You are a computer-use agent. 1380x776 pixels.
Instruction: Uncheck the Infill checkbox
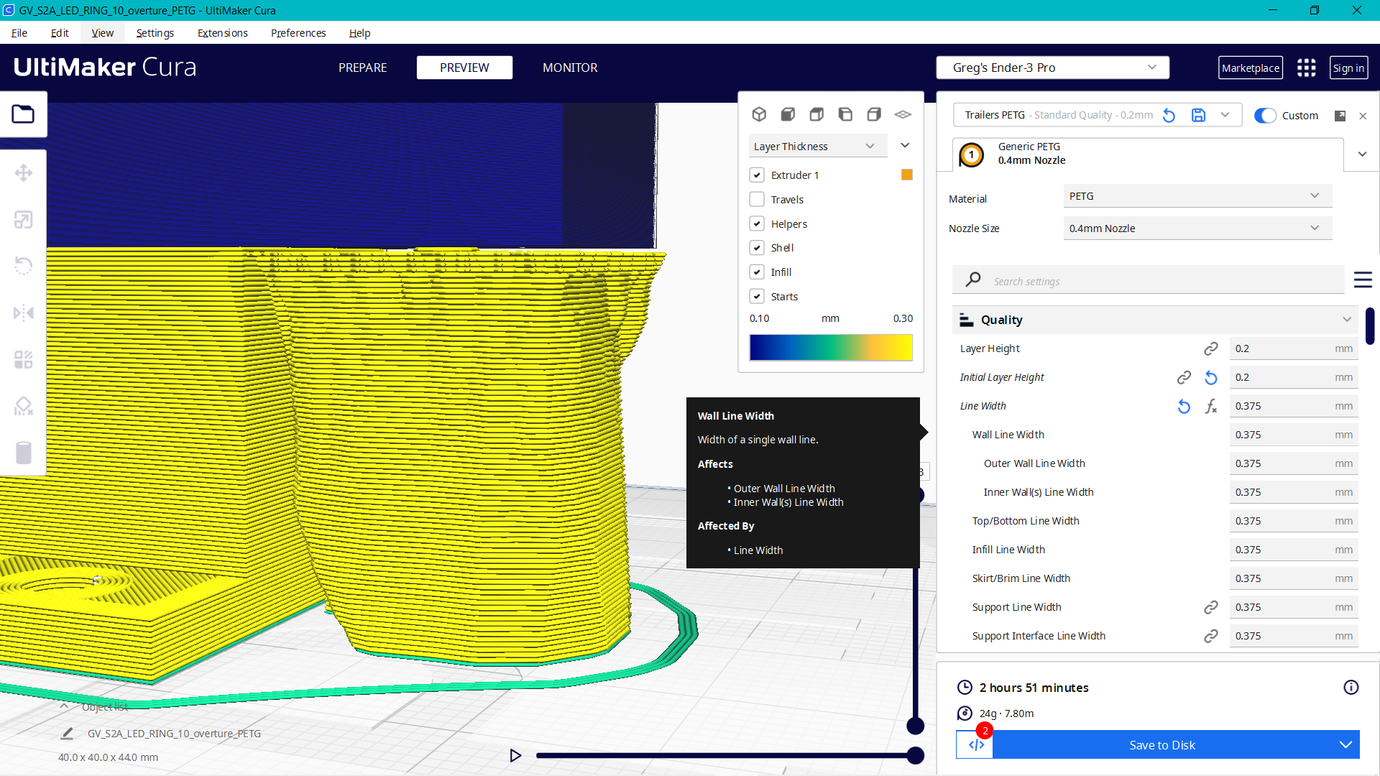coord(757,272)
